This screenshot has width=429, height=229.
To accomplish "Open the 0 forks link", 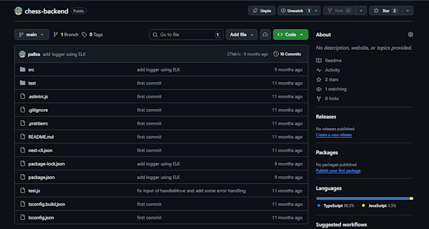I will coord(327,98).
